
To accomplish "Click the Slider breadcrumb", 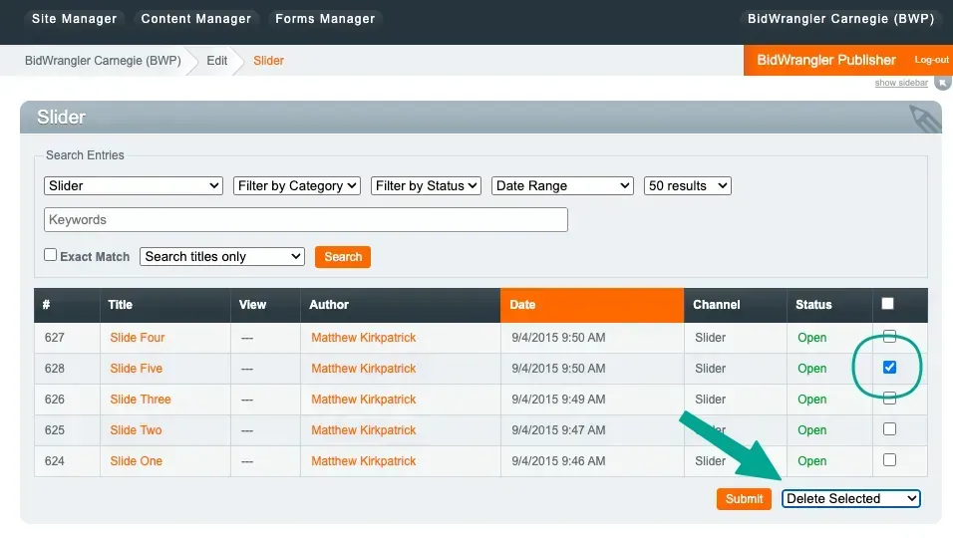I will click(x=268, y=61).
